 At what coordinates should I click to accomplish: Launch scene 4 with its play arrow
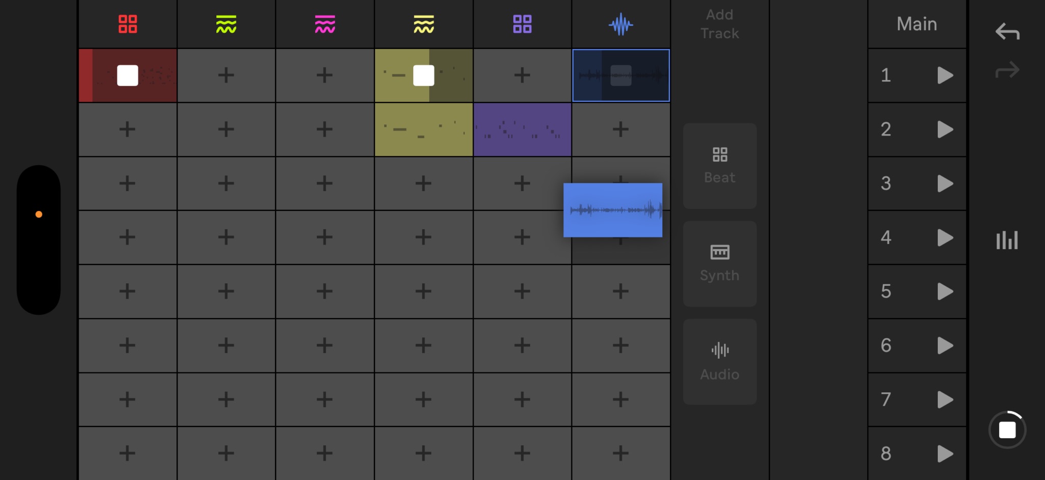pos(945,237)
